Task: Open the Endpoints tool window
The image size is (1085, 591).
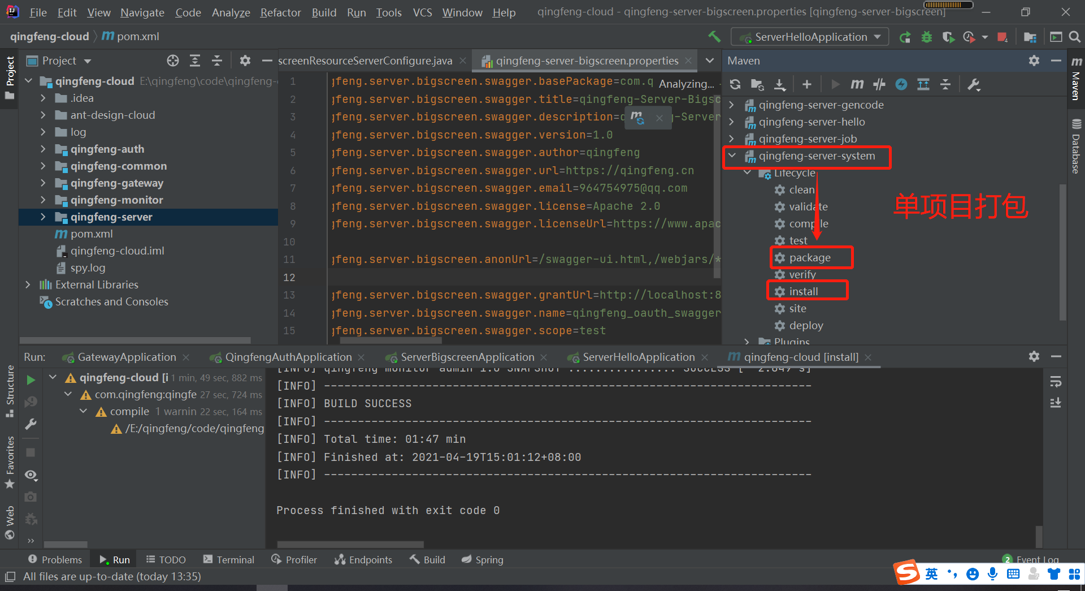Action: [363, 559]
